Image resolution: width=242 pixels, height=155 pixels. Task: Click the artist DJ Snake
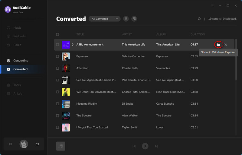click(x=128, y=104)
